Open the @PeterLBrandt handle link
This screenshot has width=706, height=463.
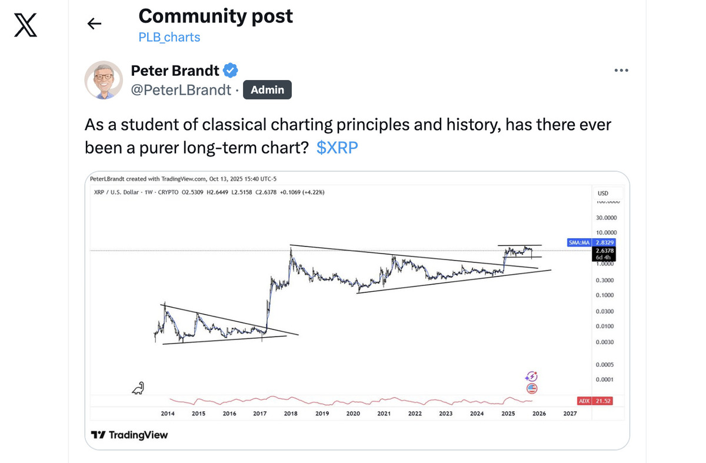click(x=181, y=90)
